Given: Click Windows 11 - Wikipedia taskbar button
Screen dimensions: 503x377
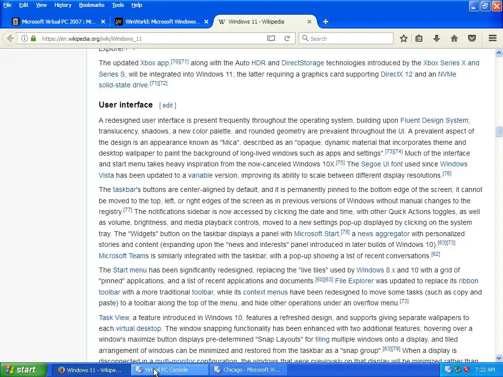Looking at the screenshot, I should pos(91,370).
